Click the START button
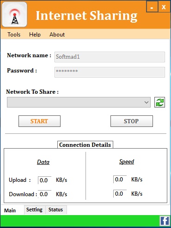This screenshot has height=228, width=171. (39, 121)
